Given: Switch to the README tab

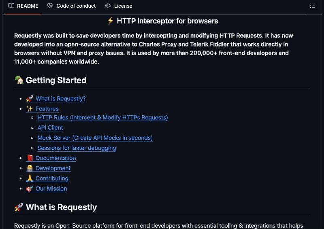Looking at the screenshot, I should [23, 6].
